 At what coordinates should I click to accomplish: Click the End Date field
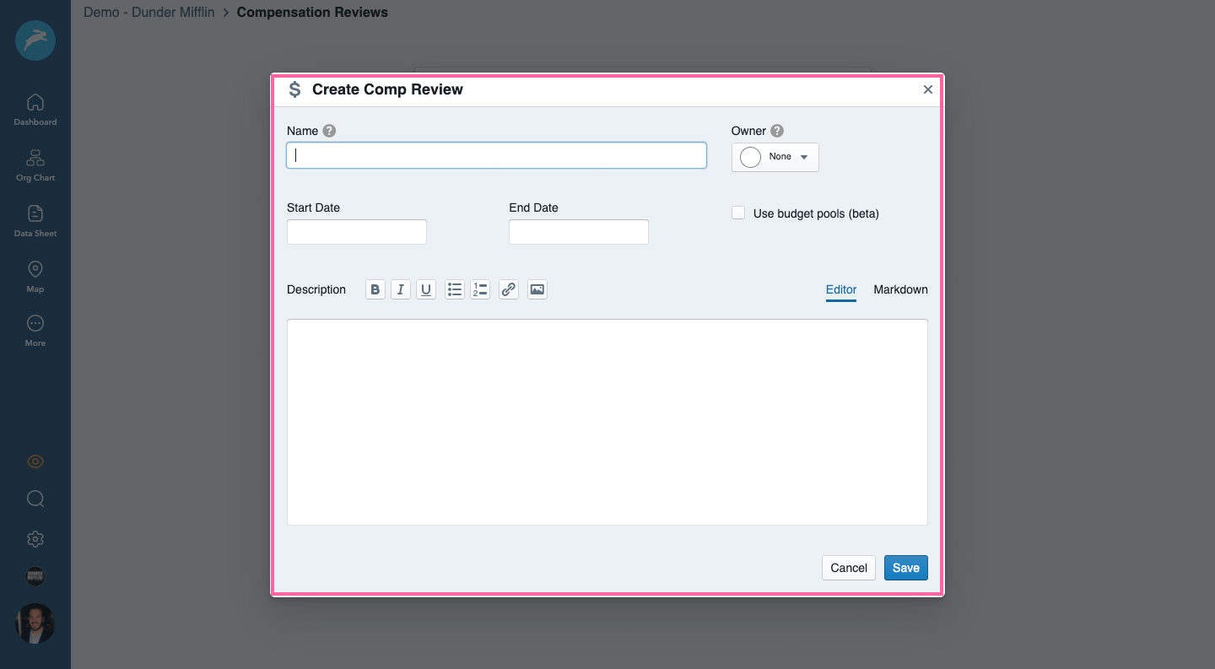(x=579, y=232)
